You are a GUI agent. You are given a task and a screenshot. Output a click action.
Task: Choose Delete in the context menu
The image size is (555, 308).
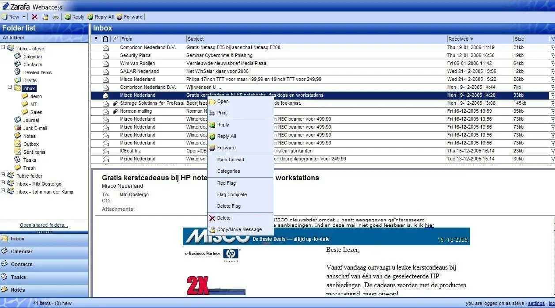(241, 218)
